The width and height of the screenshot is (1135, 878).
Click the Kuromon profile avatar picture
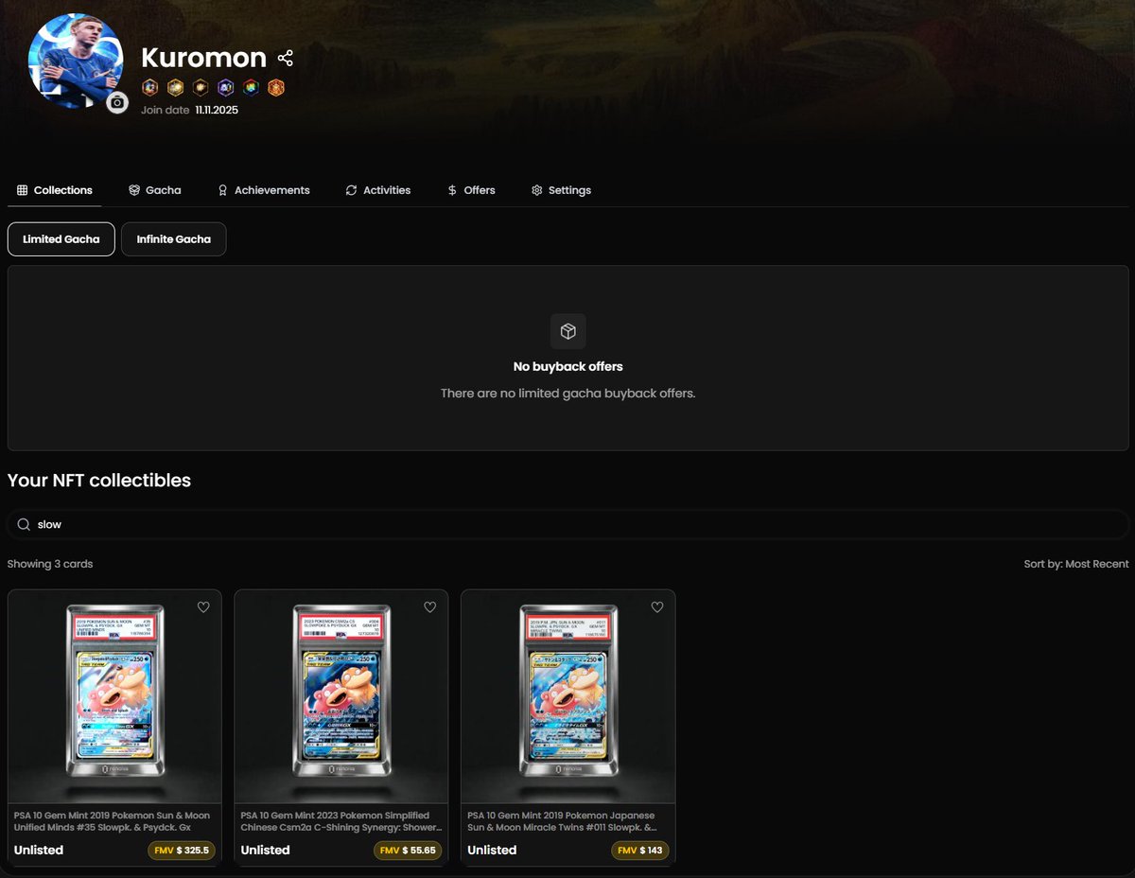click(x=76, y=61)
